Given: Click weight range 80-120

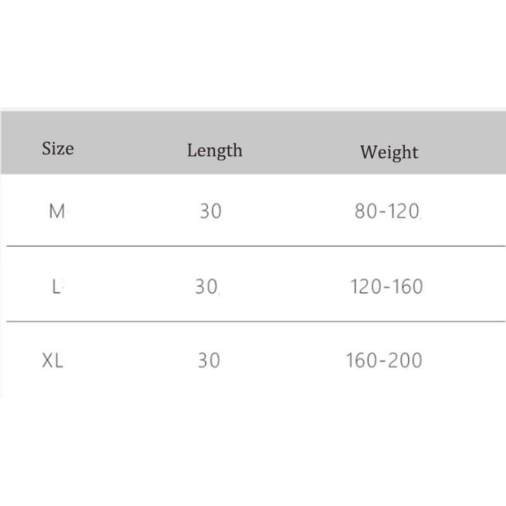Looking at the screenshot, I should click(x=387, y=211).
